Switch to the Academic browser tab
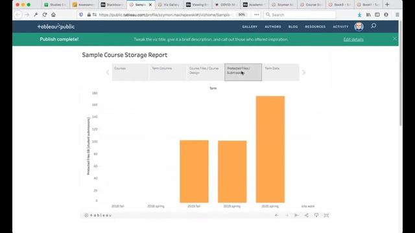The height and width of the screenshot is (233, 415). pyautogui.click(x=254, y=5)
